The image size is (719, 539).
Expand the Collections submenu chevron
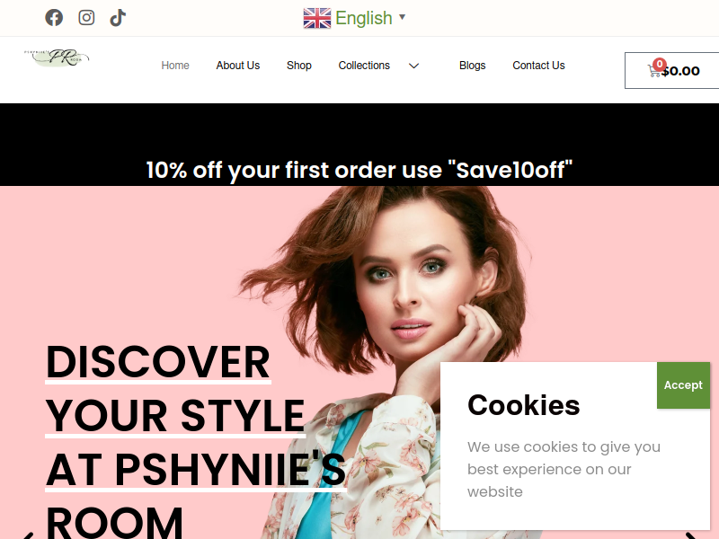click(x=413, y=66)
